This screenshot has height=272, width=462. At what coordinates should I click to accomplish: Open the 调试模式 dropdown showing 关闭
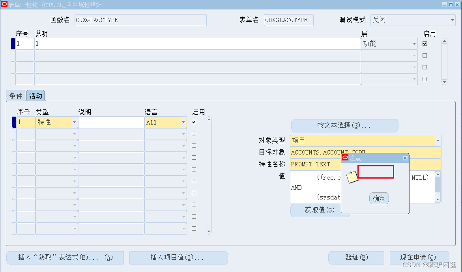coord(452,20)
